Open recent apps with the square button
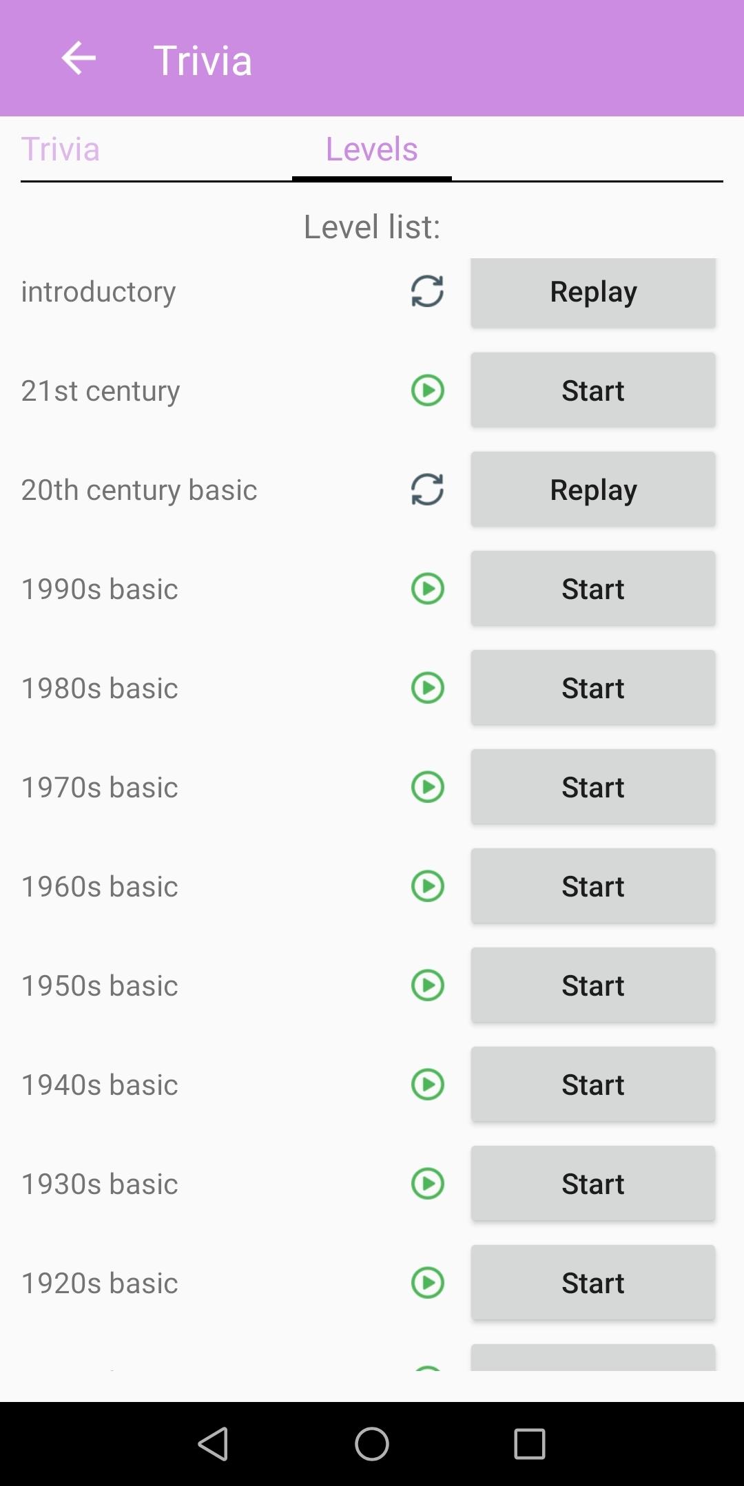 click(x=530, y=1443)
